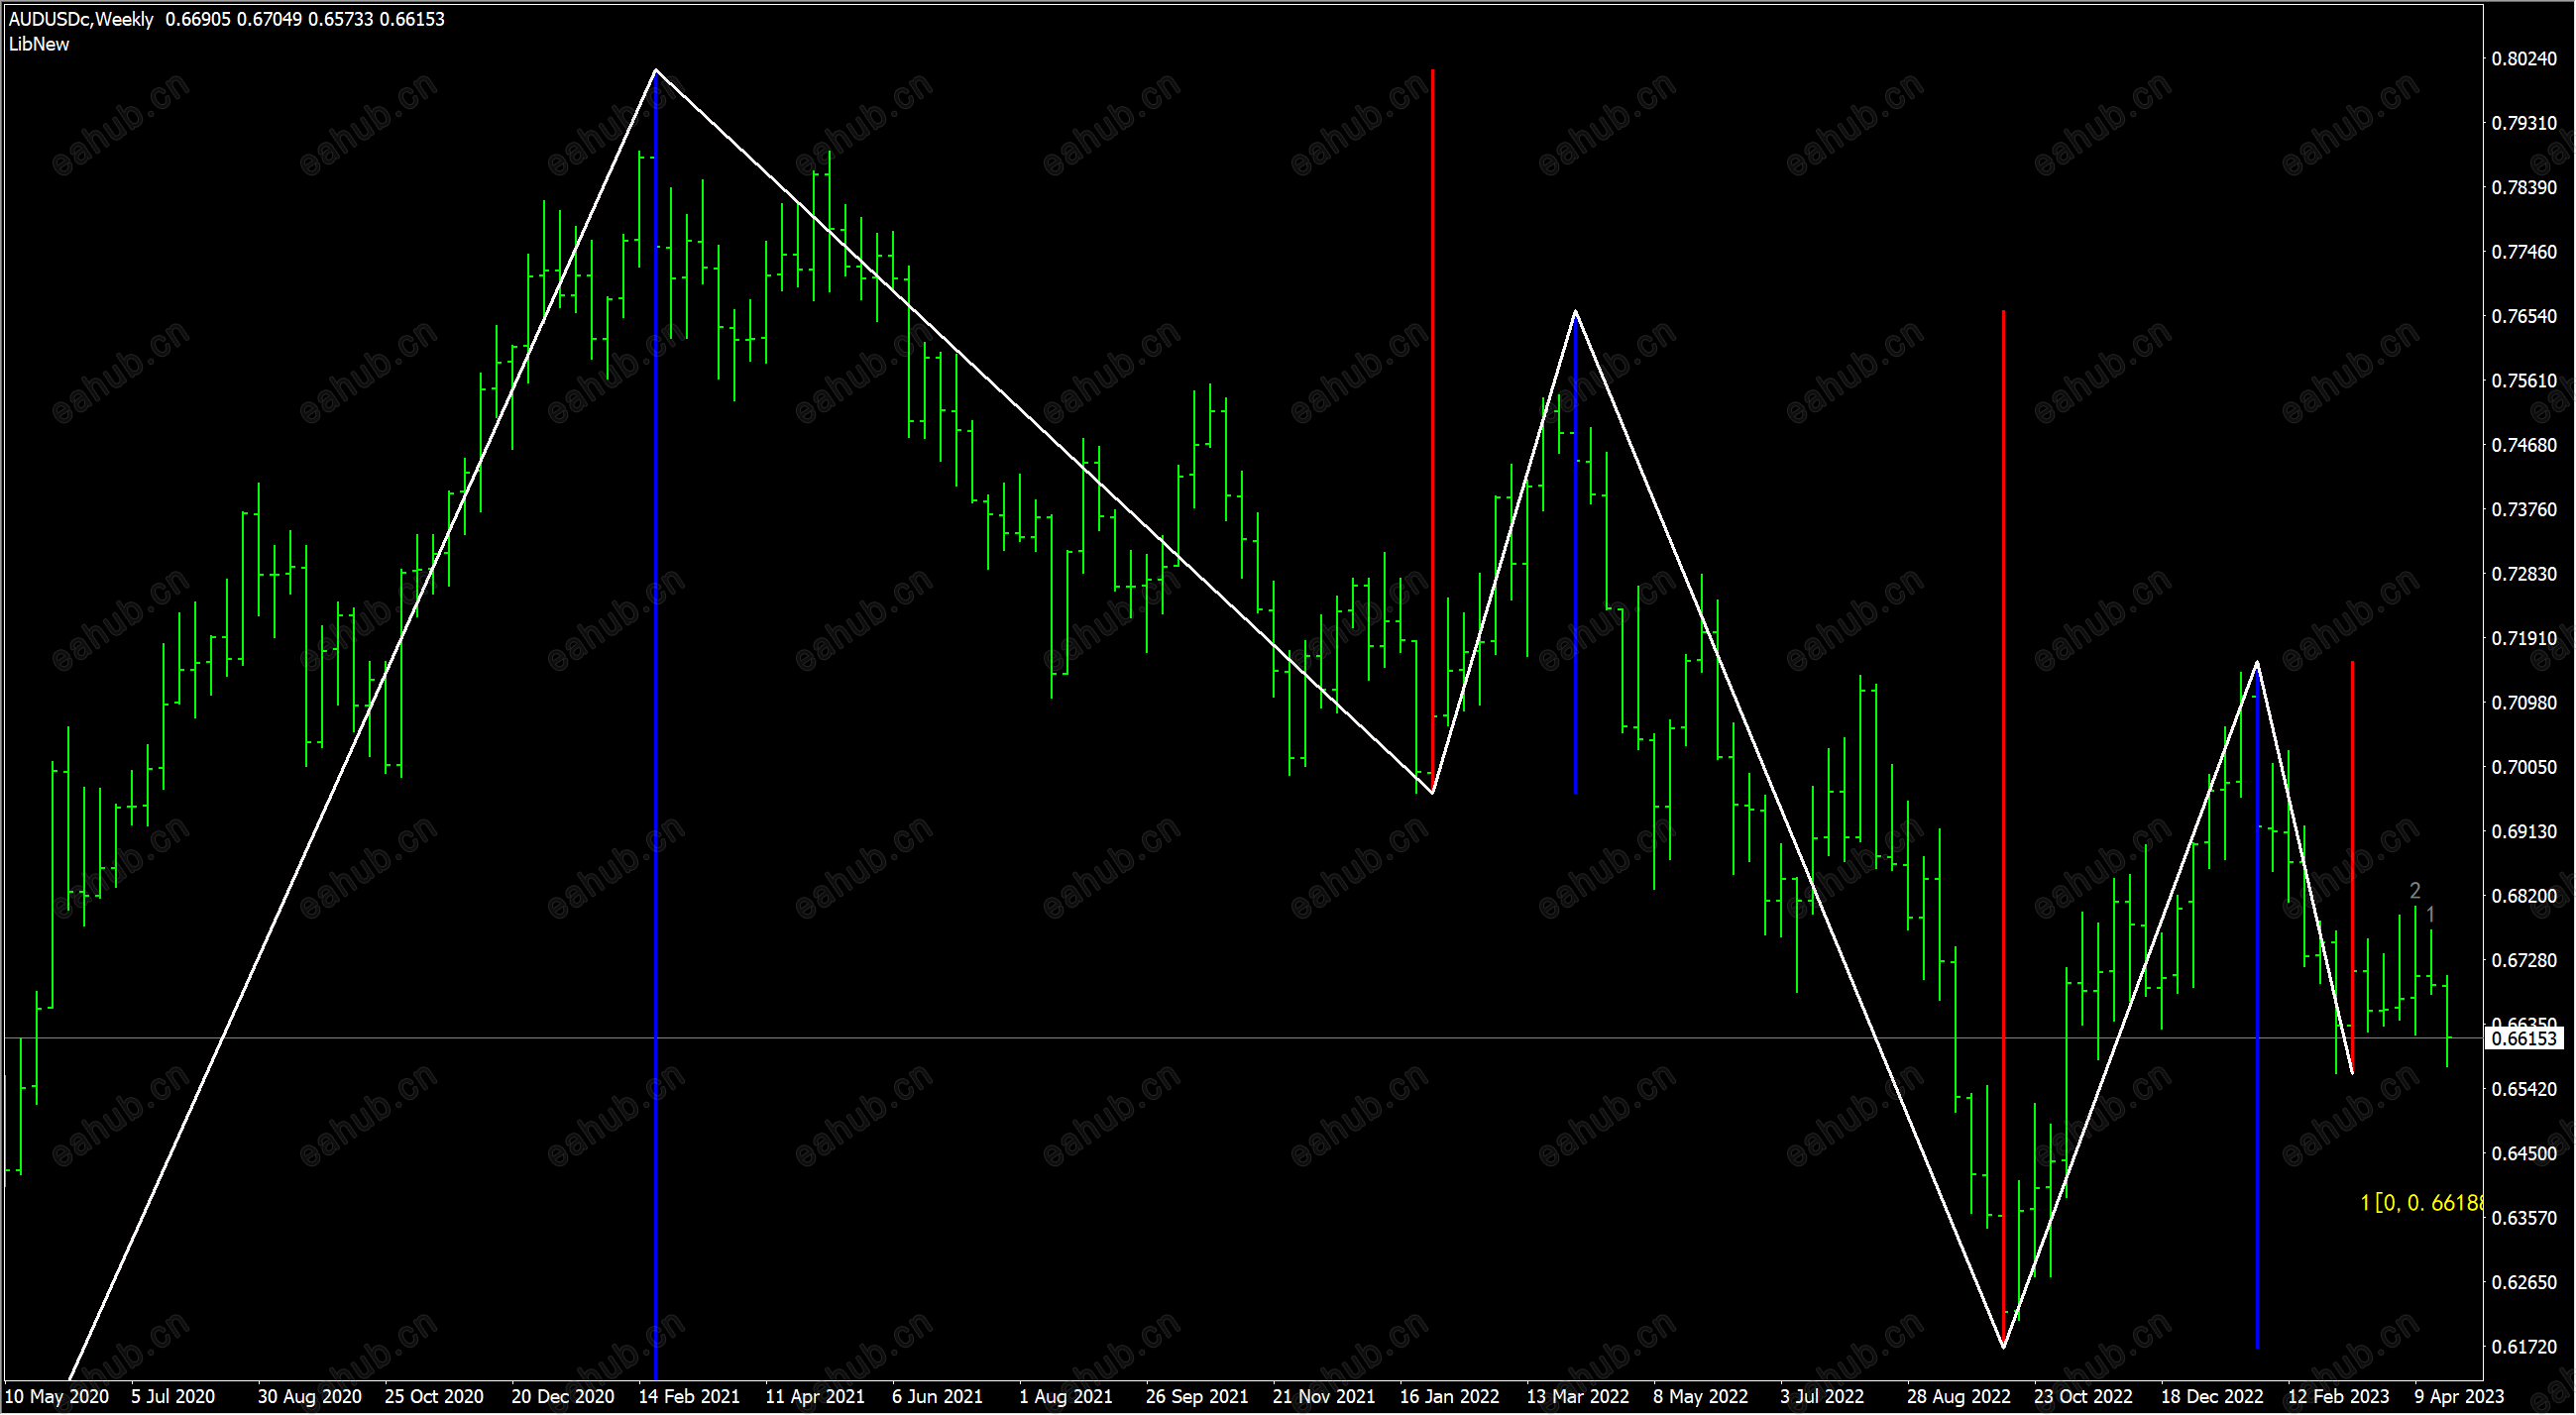The height and width of the screenshot is (1415, 2576).
Task: Click the yellow text label starting with 1 [0, 0.66188
Action: [x=2420, y=1203]
